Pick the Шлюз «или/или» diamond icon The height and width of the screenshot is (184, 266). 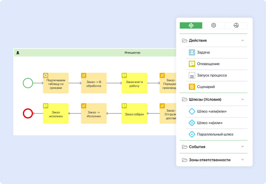click(x=192, y=111)
